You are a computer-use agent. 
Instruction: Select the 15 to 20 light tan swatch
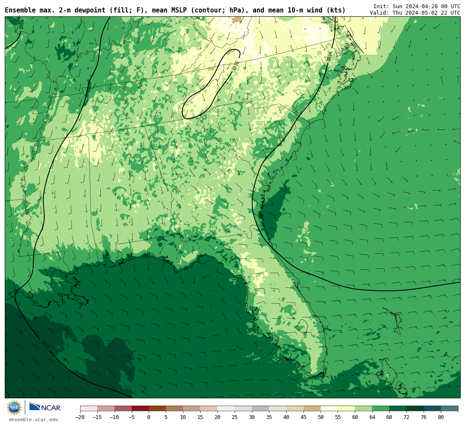tap(209, 408)
